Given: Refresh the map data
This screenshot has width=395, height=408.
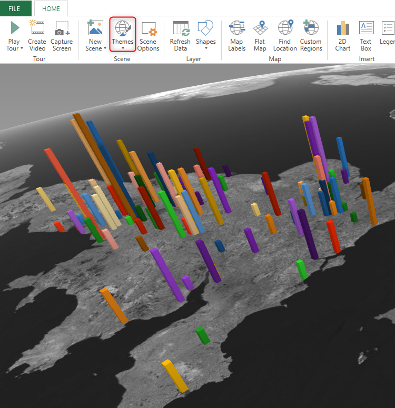Looking at the screenshot, I should tap(180, 28).
